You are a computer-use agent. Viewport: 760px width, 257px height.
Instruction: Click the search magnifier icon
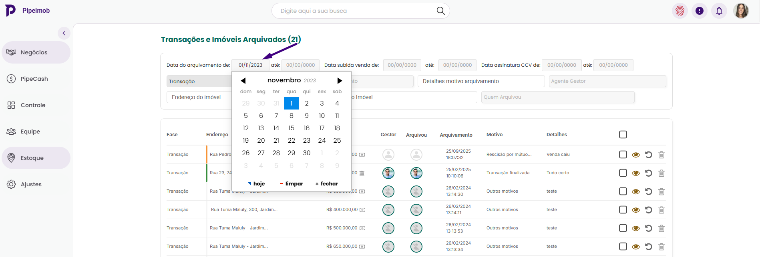[440, 11]
